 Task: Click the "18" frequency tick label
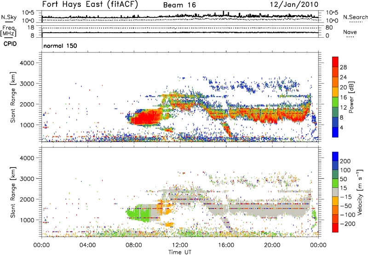click(31, 28)
